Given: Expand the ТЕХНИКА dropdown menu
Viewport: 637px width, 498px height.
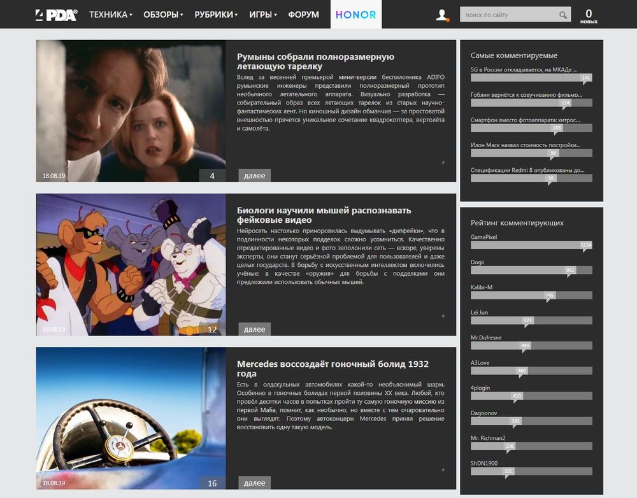Looking at the screenshot, I should pyautogui.click(x=110, y=15).
